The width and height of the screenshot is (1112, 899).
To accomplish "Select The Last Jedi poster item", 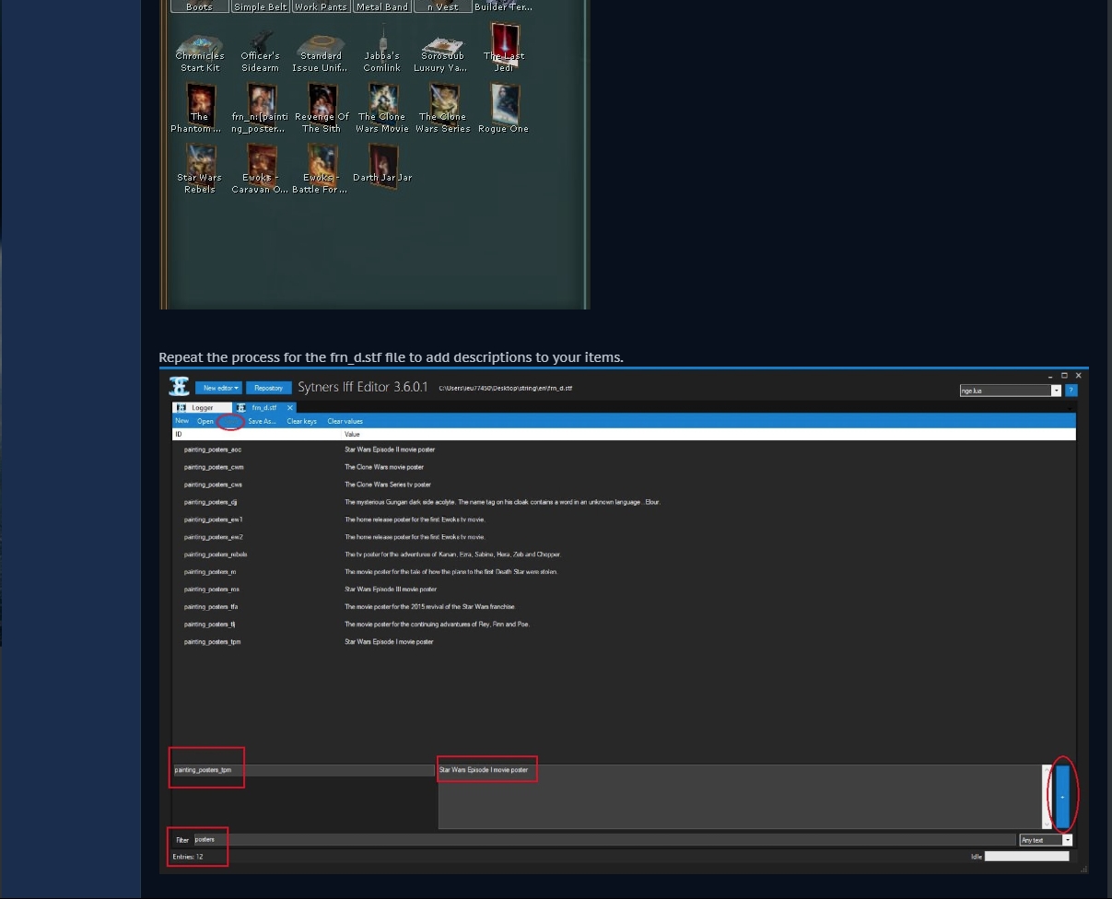I will [504, 48].
